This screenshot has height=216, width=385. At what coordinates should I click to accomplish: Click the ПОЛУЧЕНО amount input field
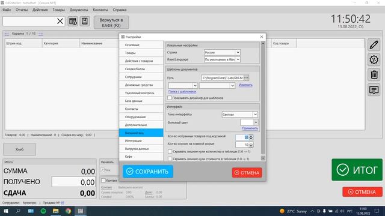[73, 182]
